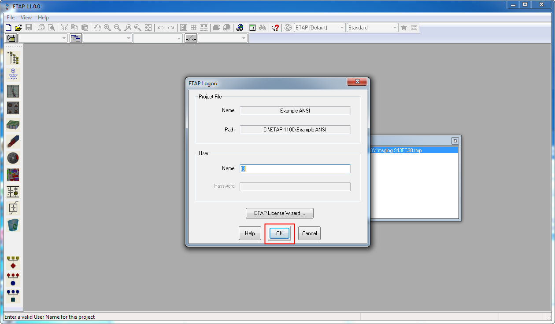Open the 3D green grid sidebar icon

(x=13, y=124)
